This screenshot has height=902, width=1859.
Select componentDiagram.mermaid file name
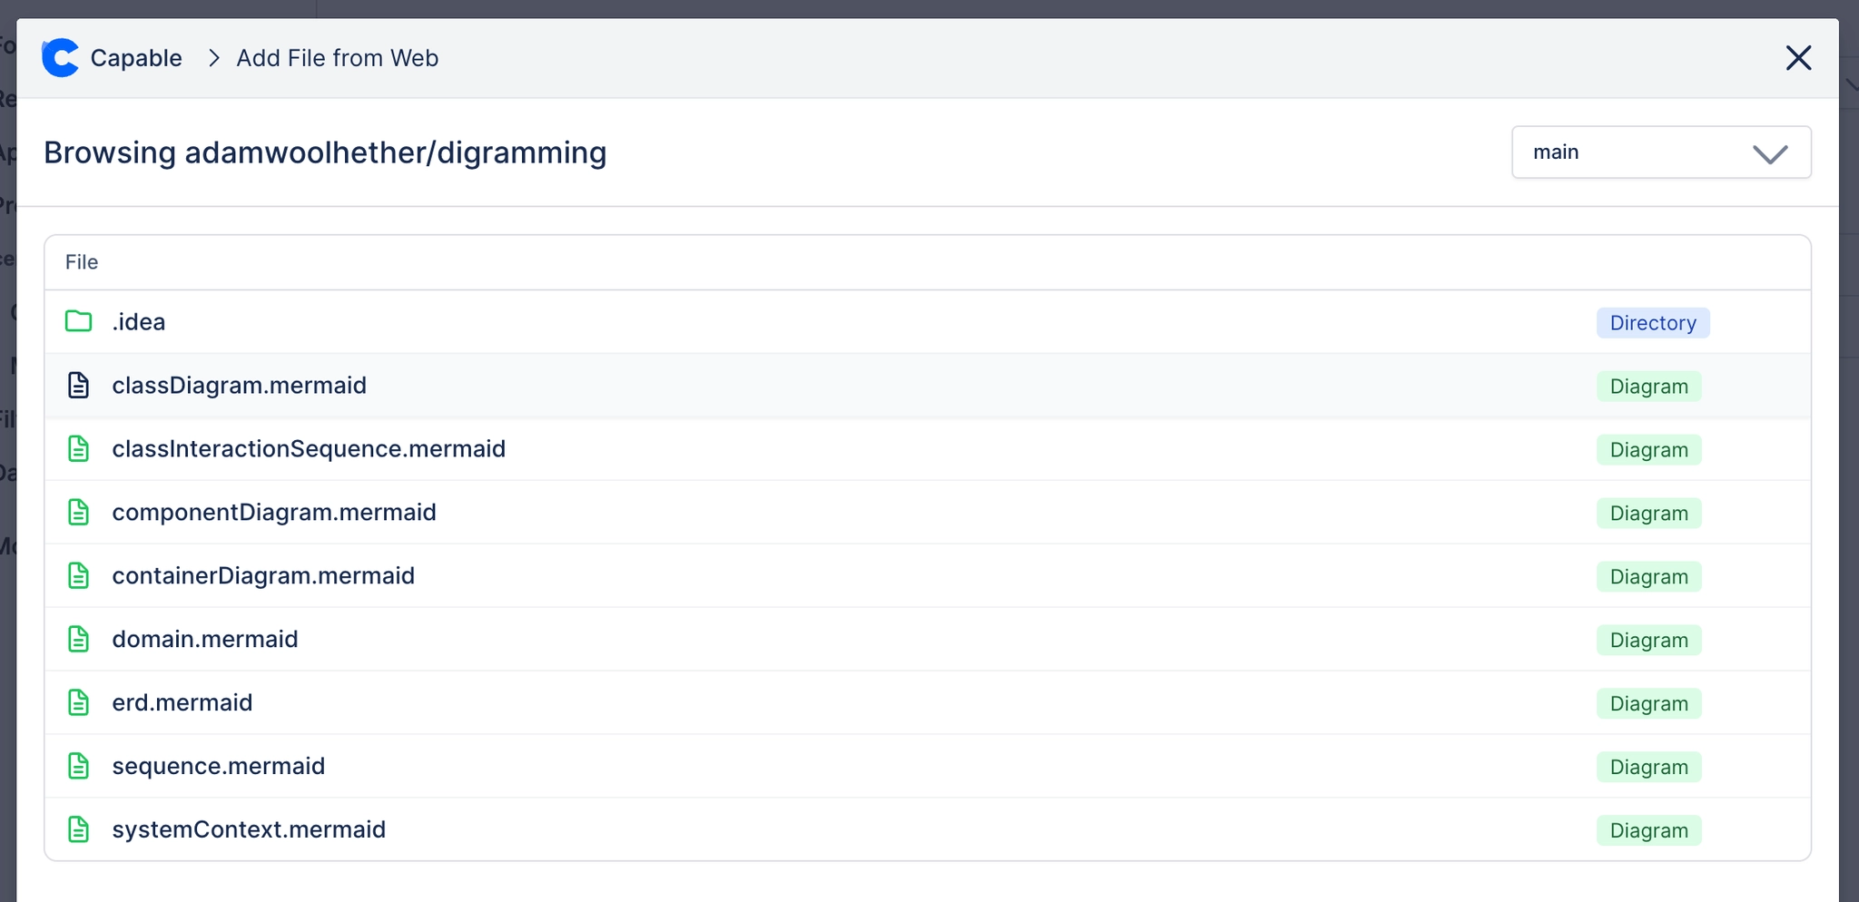coord(274,513)
